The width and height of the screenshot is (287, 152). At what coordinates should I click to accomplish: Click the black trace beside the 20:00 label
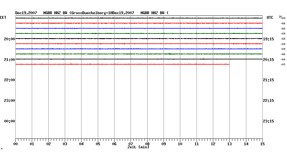(139, 39)
